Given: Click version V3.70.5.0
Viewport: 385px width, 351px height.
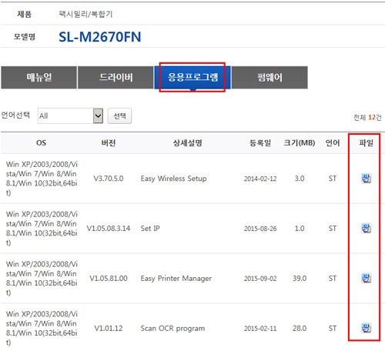Looking at the screenshot, I should (109, 179).
